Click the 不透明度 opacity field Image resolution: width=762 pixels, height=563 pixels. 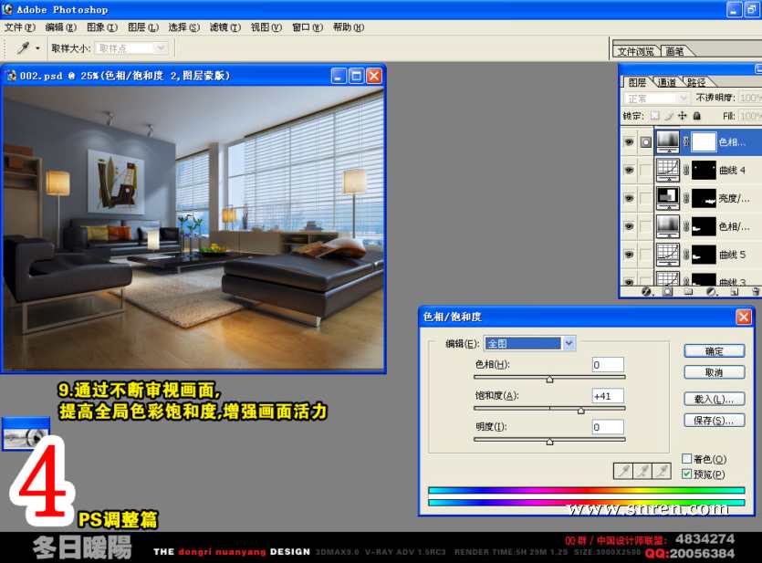click(750, 99)
